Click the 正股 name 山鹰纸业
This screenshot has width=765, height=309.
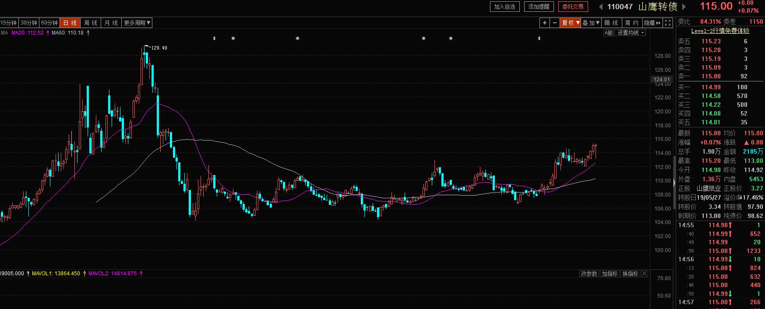[709, 189]
